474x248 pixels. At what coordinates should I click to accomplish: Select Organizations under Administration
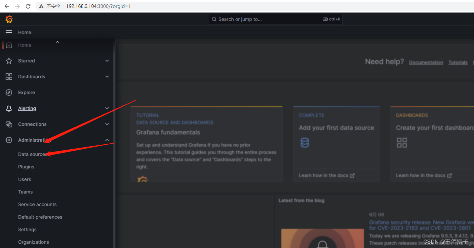click(33, 242)
